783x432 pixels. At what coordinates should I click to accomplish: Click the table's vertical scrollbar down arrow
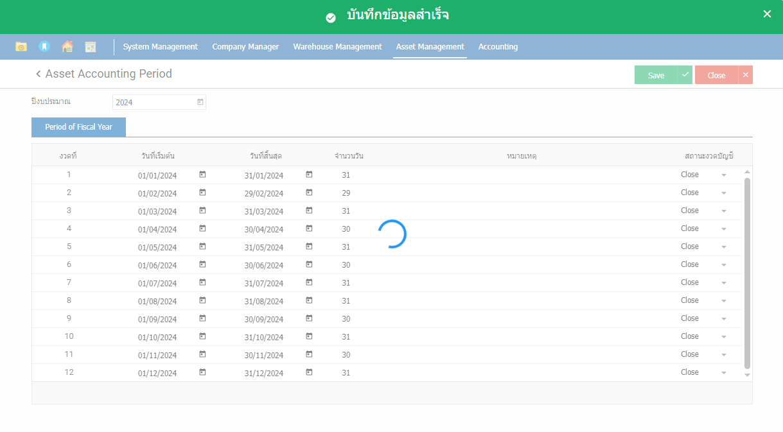747,375
